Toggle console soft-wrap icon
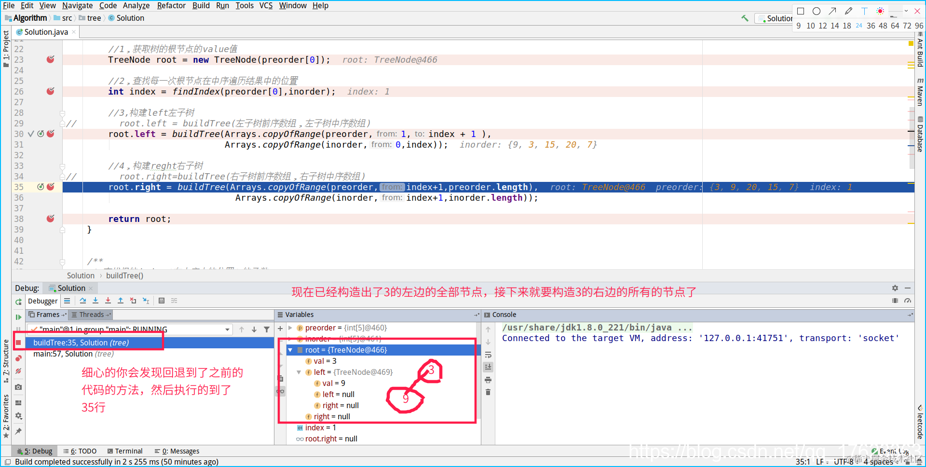 coord(488,355)
